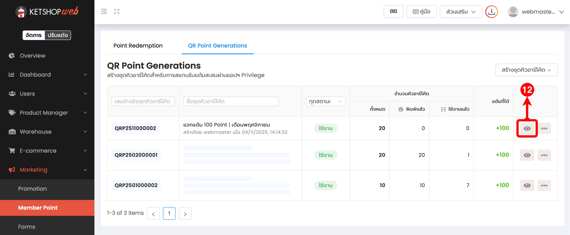Click the language translate icon button
Screen dimensions: 570x235
(393, 12)
